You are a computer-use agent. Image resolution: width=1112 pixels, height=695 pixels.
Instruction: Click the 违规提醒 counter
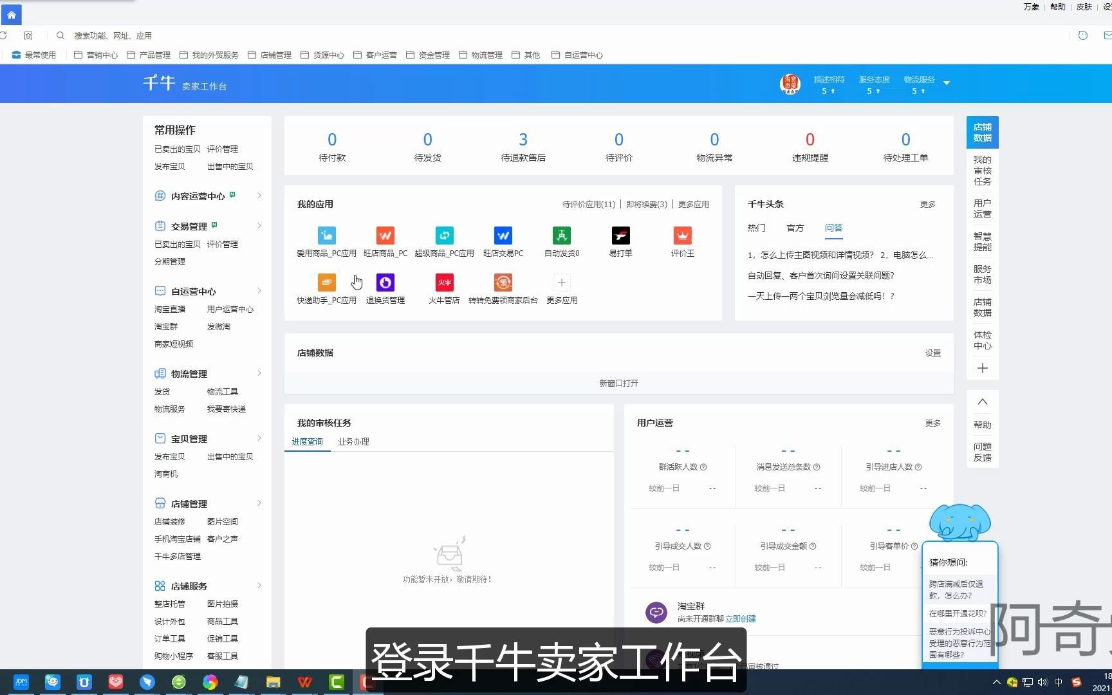click(810, 147)
